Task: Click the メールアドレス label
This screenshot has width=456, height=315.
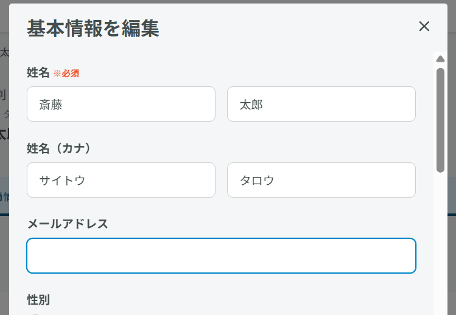Action: pyautogui.click(x=68, y=224)
